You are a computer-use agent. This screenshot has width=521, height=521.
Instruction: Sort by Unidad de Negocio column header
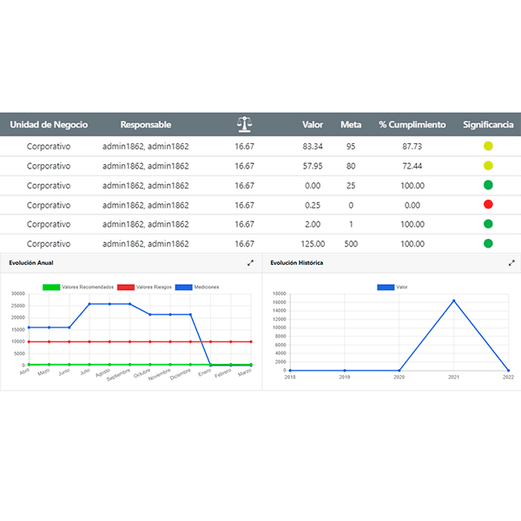click(x=49, y=124)
